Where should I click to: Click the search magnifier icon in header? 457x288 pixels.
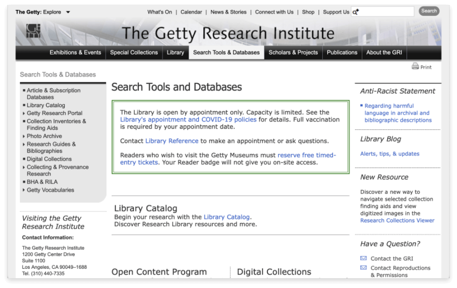[356, 12]
